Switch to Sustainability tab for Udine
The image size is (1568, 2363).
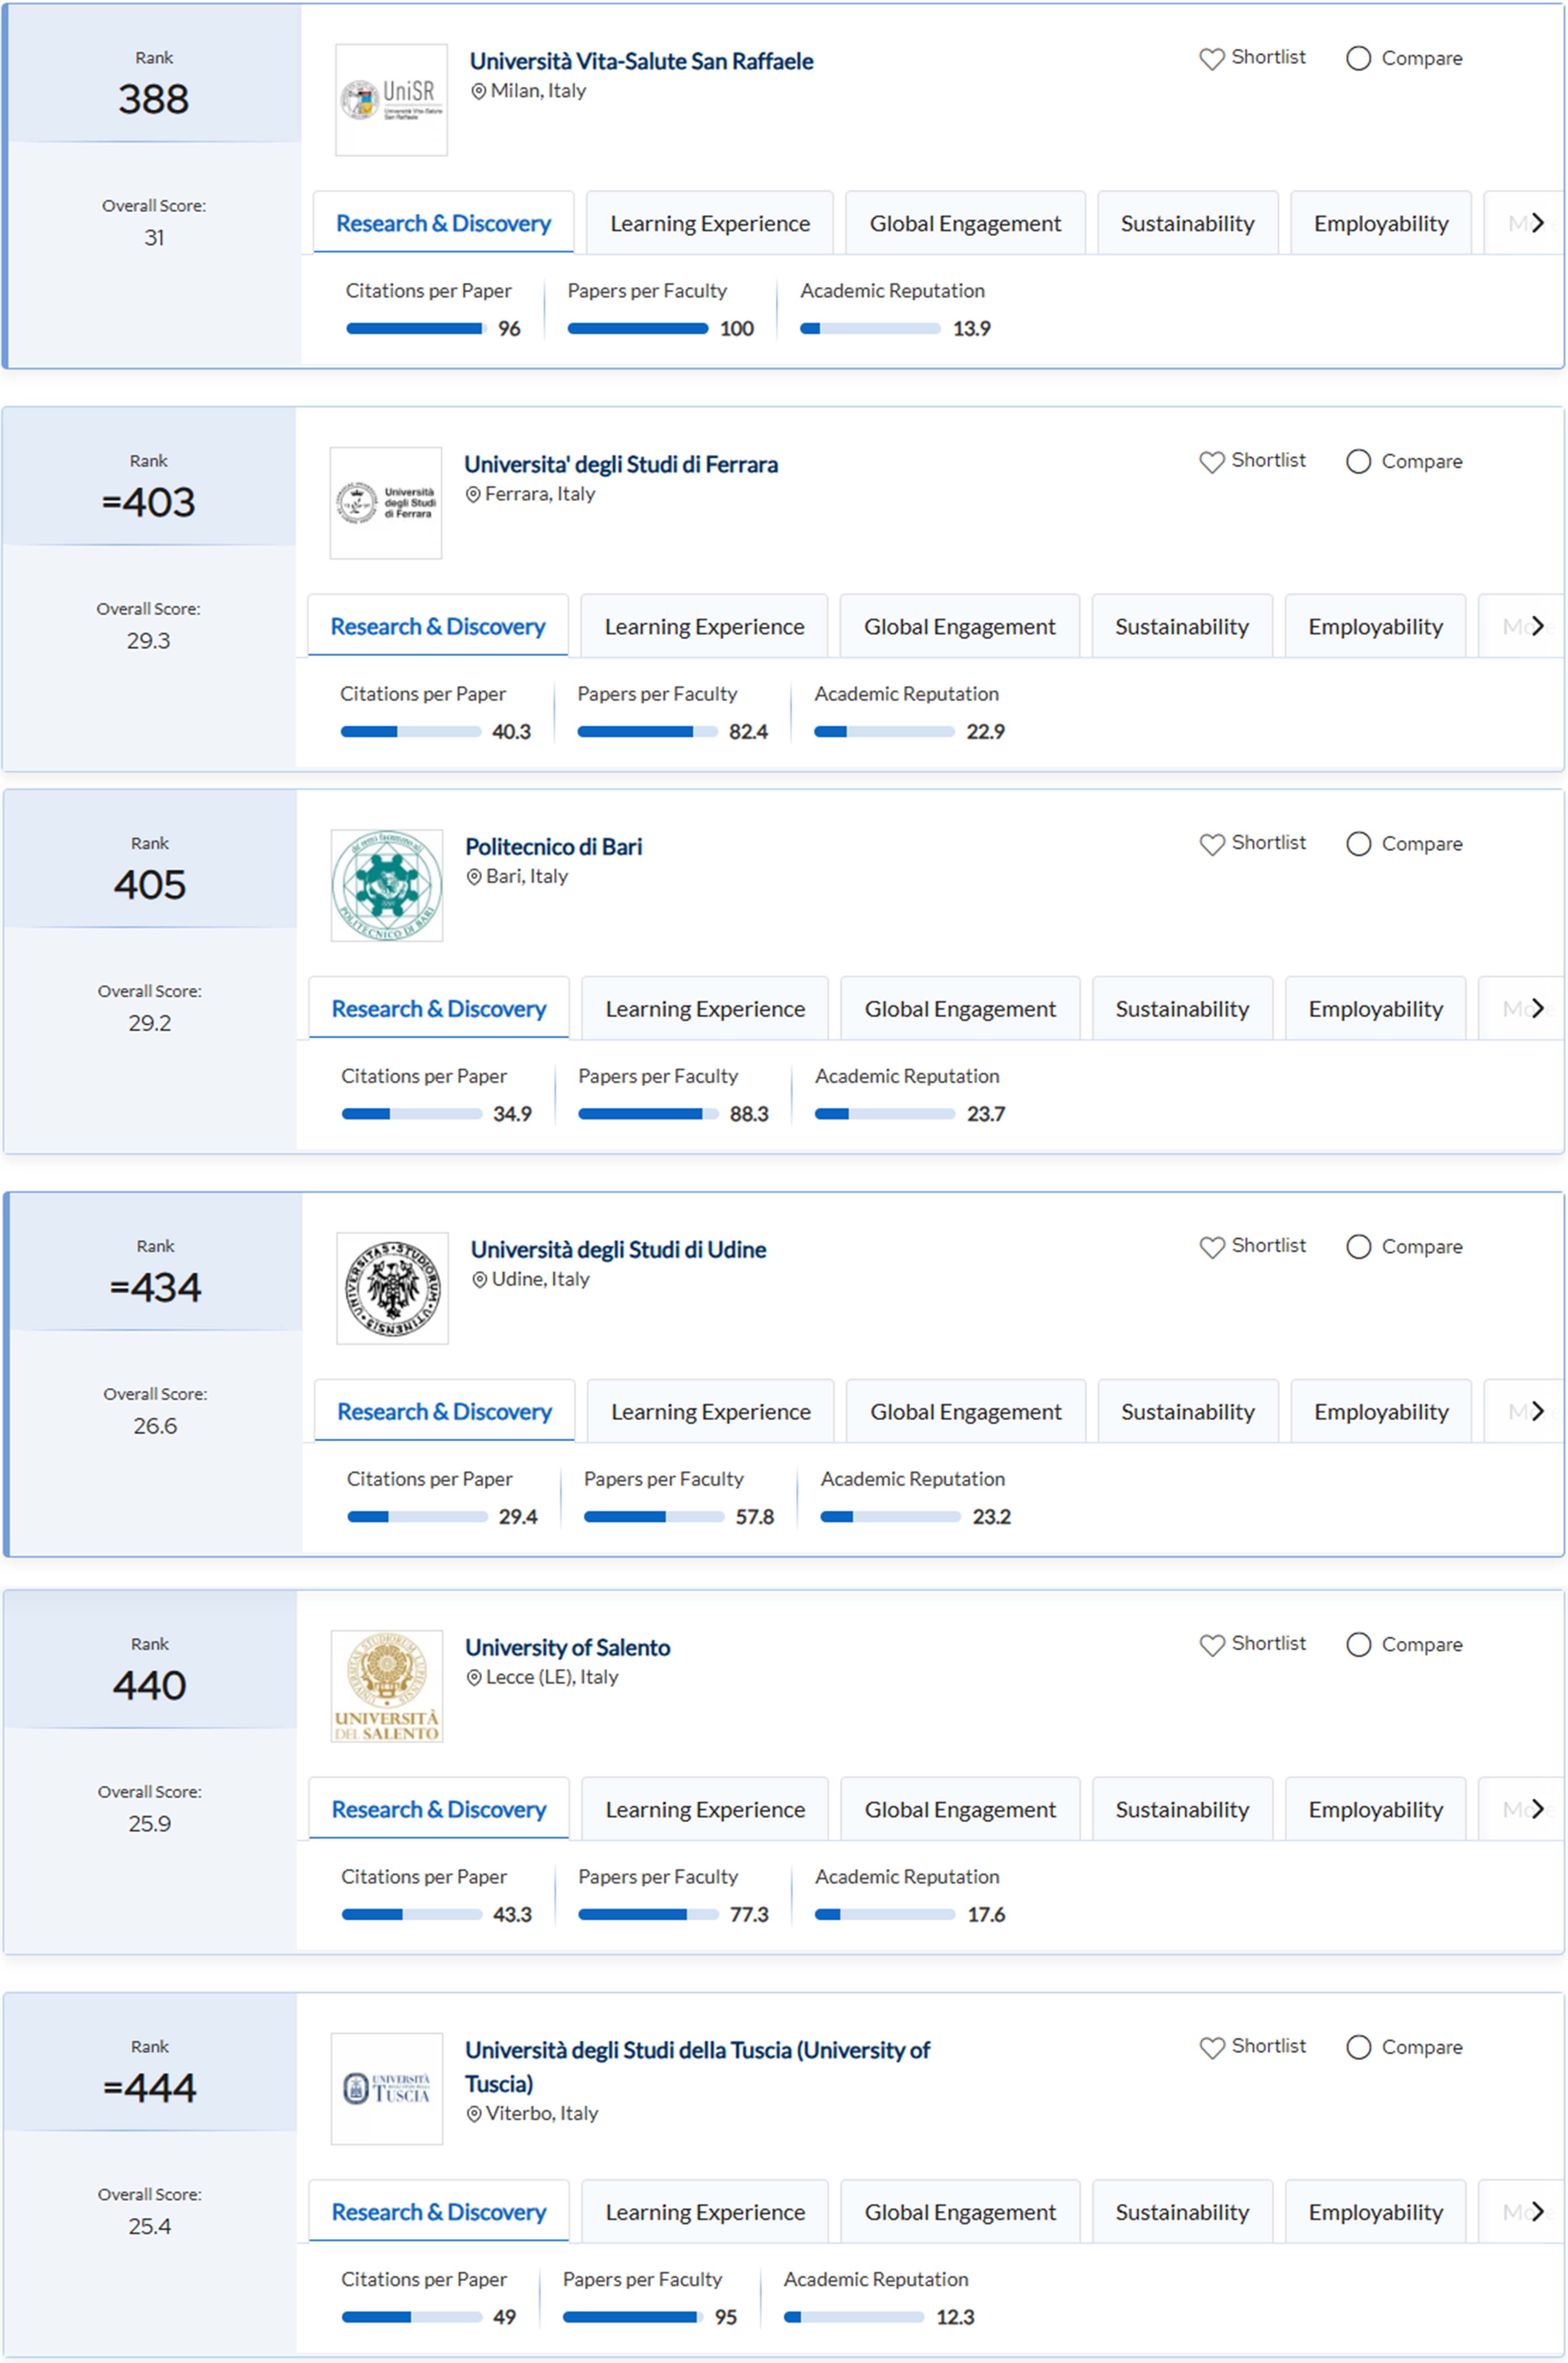pyautogui.click(x=1187, y=1412)
